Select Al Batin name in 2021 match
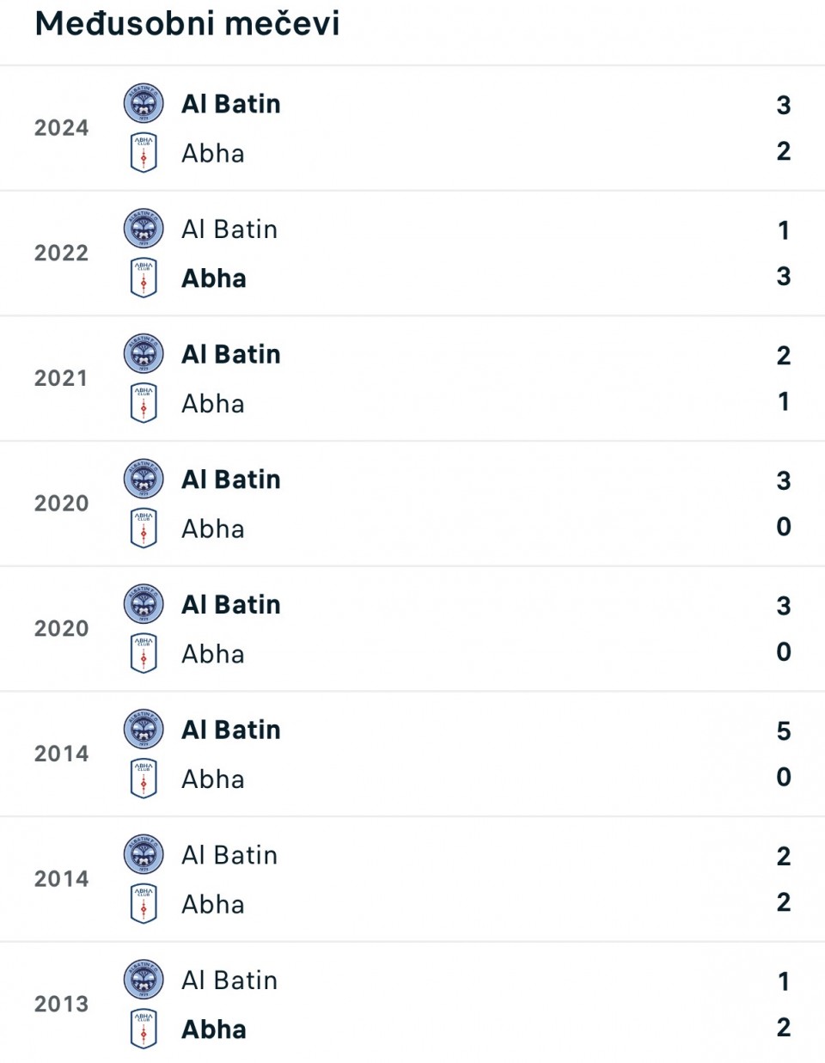The image size is (825, 1063). click(x=231, y=354)
